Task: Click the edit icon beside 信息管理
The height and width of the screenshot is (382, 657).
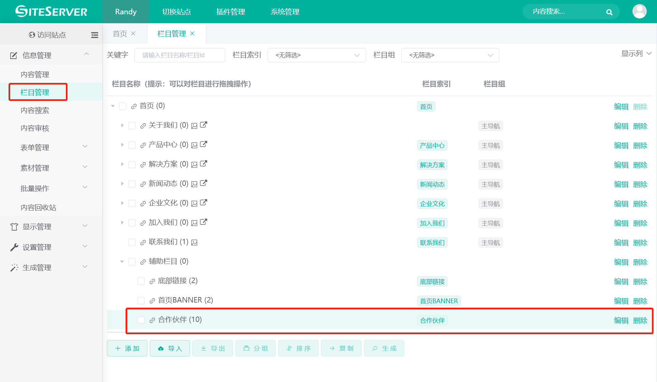Action: [x=13, y=55]
